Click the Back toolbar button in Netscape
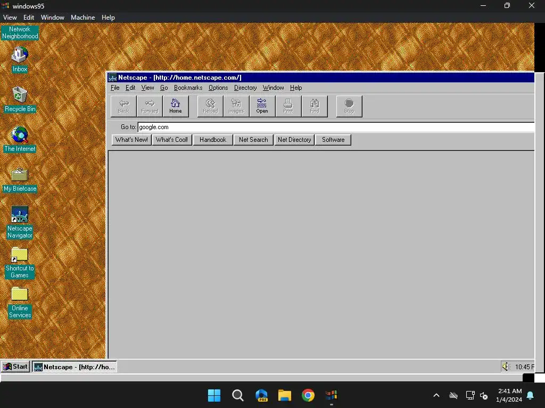Image resolution: width=545 pixels, height=408 pixels. tap(123, 106)
